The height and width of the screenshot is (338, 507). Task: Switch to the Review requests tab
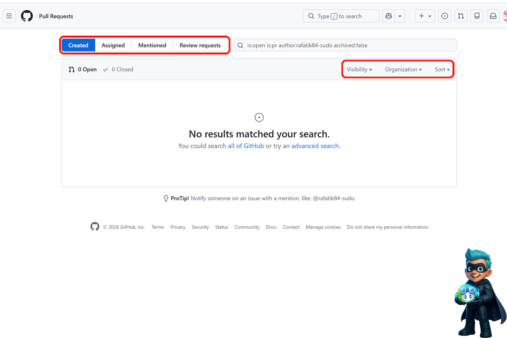(x=200, y=45)
